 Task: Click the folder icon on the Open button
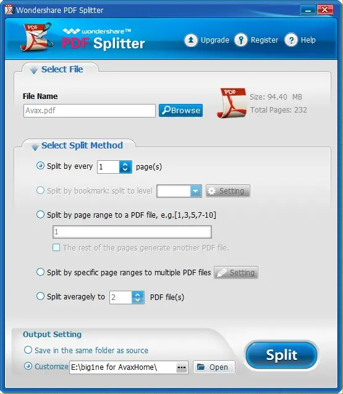tap(201, 367)
